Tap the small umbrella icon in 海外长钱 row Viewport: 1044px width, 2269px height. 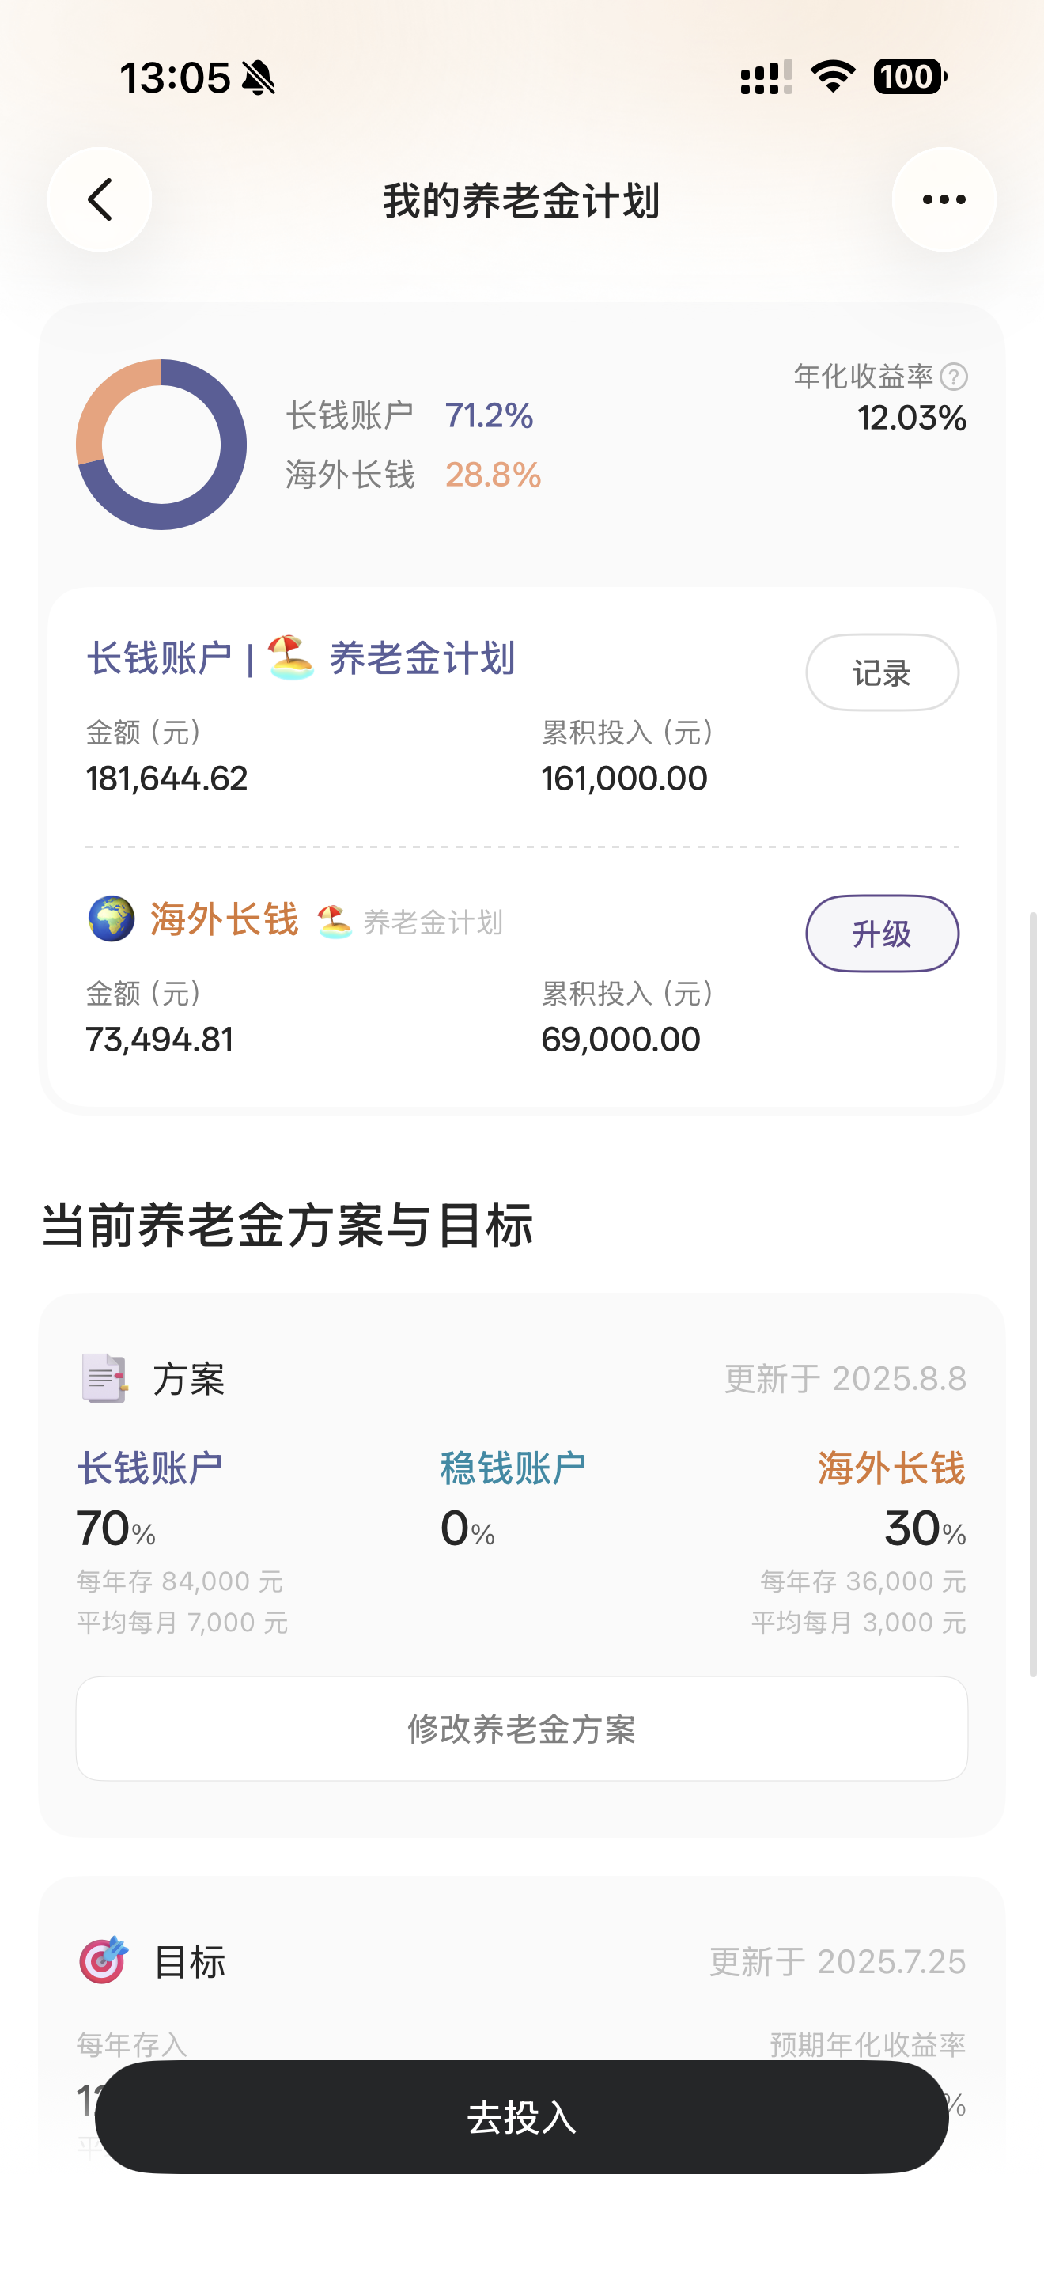335,922
